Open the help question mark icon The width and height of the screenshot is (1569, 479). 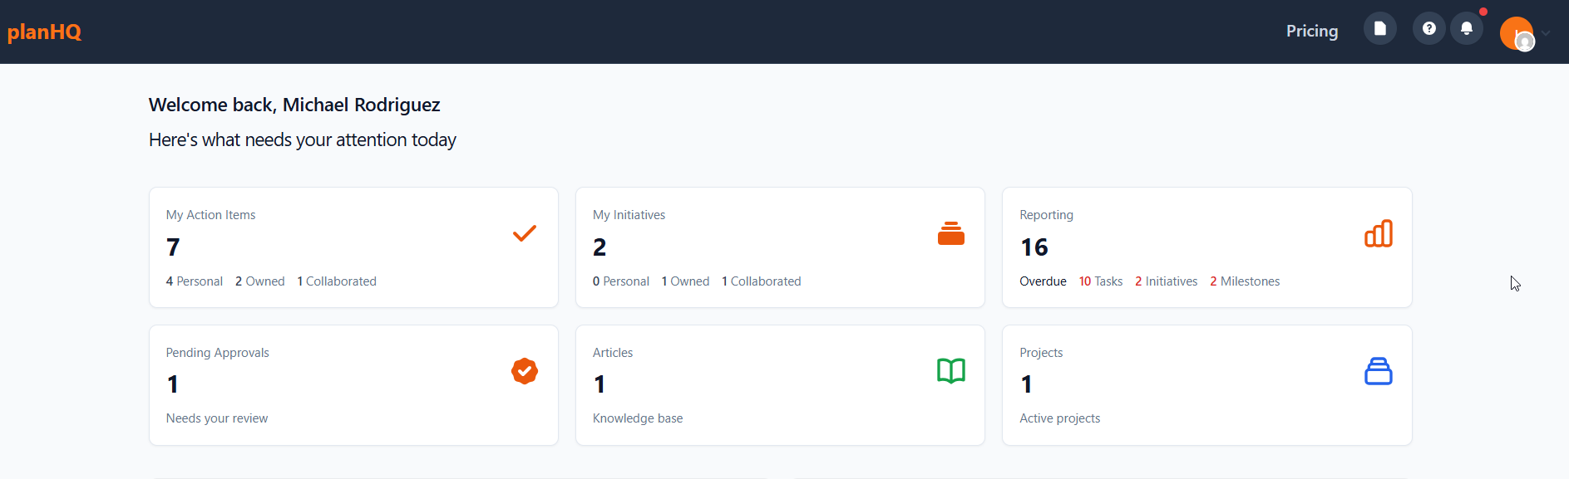click(x=1428, y=29)
